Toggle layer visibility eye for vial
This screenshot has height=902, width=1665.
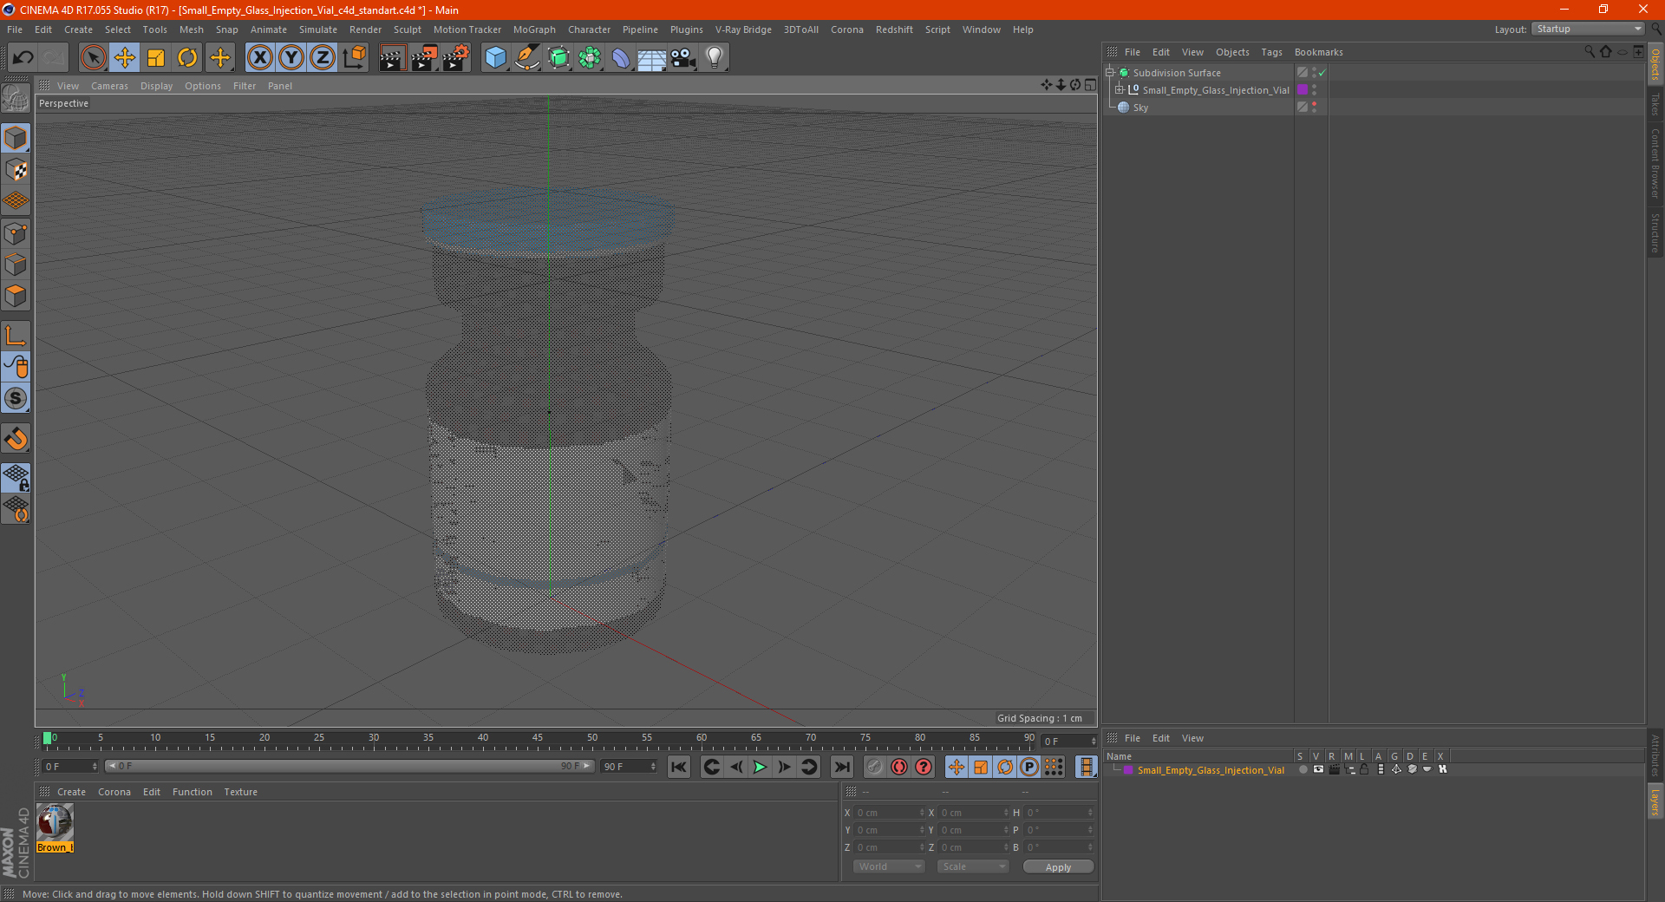pyautogui.click(x=1318, y=769)
